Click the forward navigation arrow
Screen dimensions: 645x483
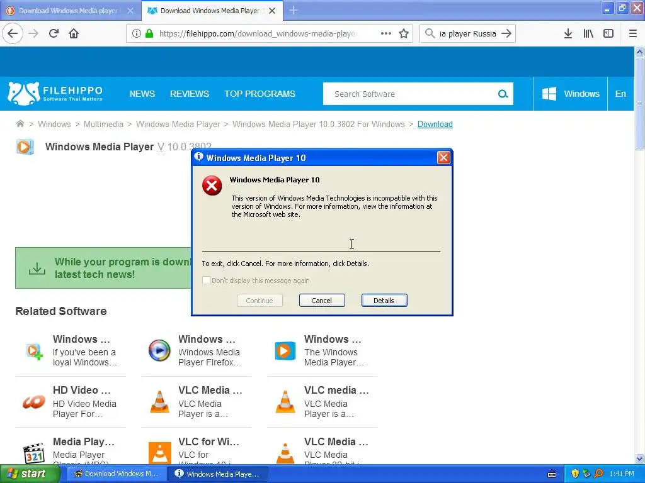tap(33, 33)
